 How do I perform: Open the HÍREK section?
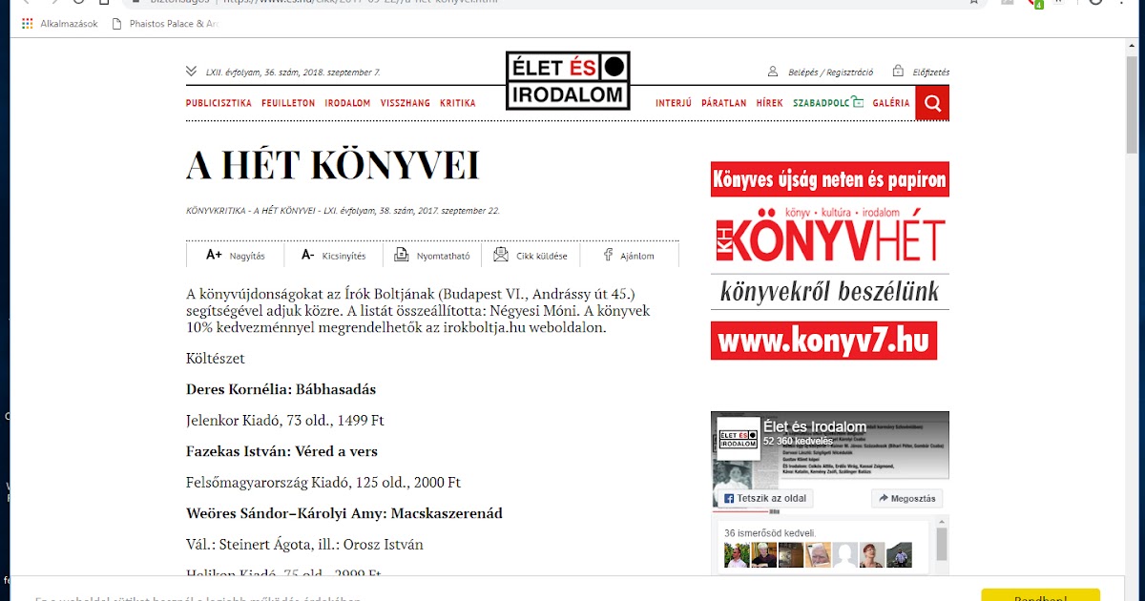(769, 102)
